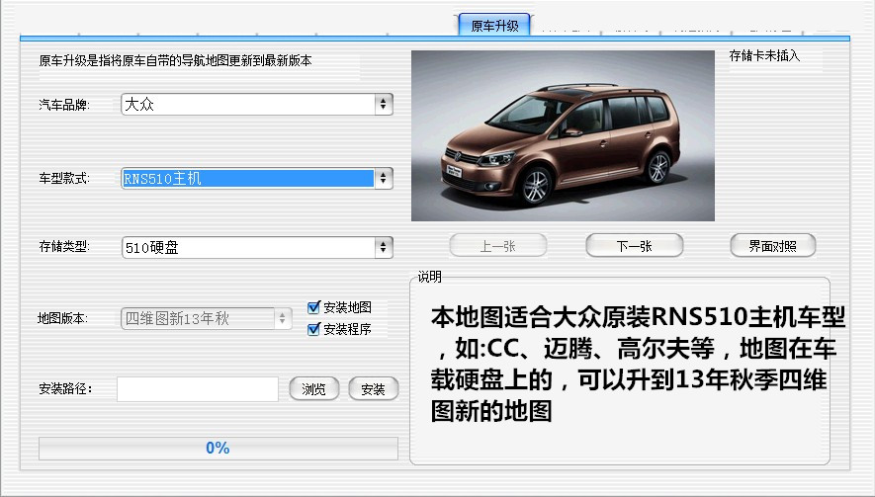875x497 pixels.
Task: Open the 存储类型 dropdown showing 510硬盘
Action: click(x=257, y=247)
